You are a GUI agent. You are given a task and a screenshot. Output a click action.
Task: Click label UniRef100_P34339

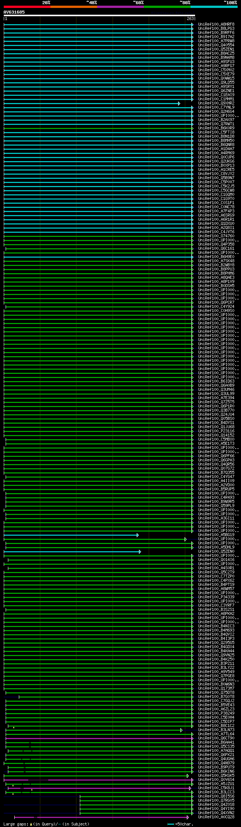coord(216,597)
